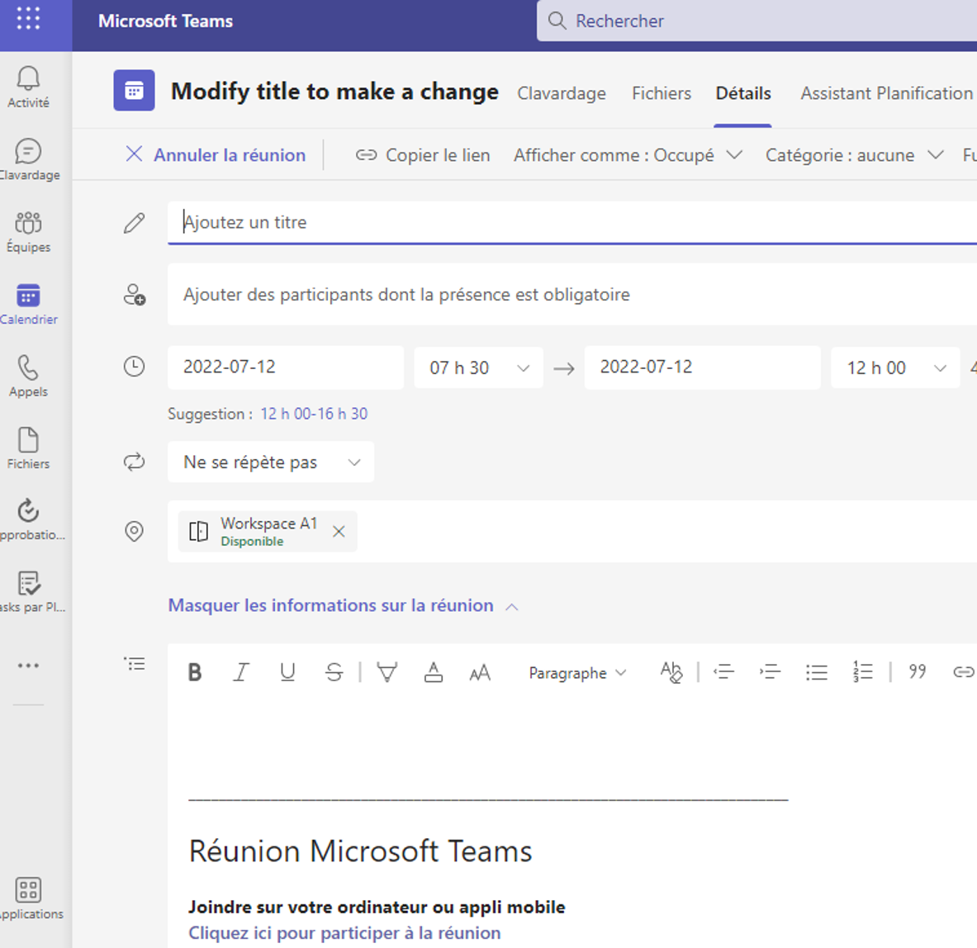Switch to the Fichiers tab
The height and width of the screenshot is (948, 977).
tap(662, 93)
